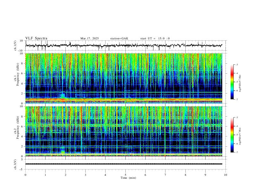Click the ch.1 voltage waveform trace
254x196 pixels.
[x=124, y=45]
